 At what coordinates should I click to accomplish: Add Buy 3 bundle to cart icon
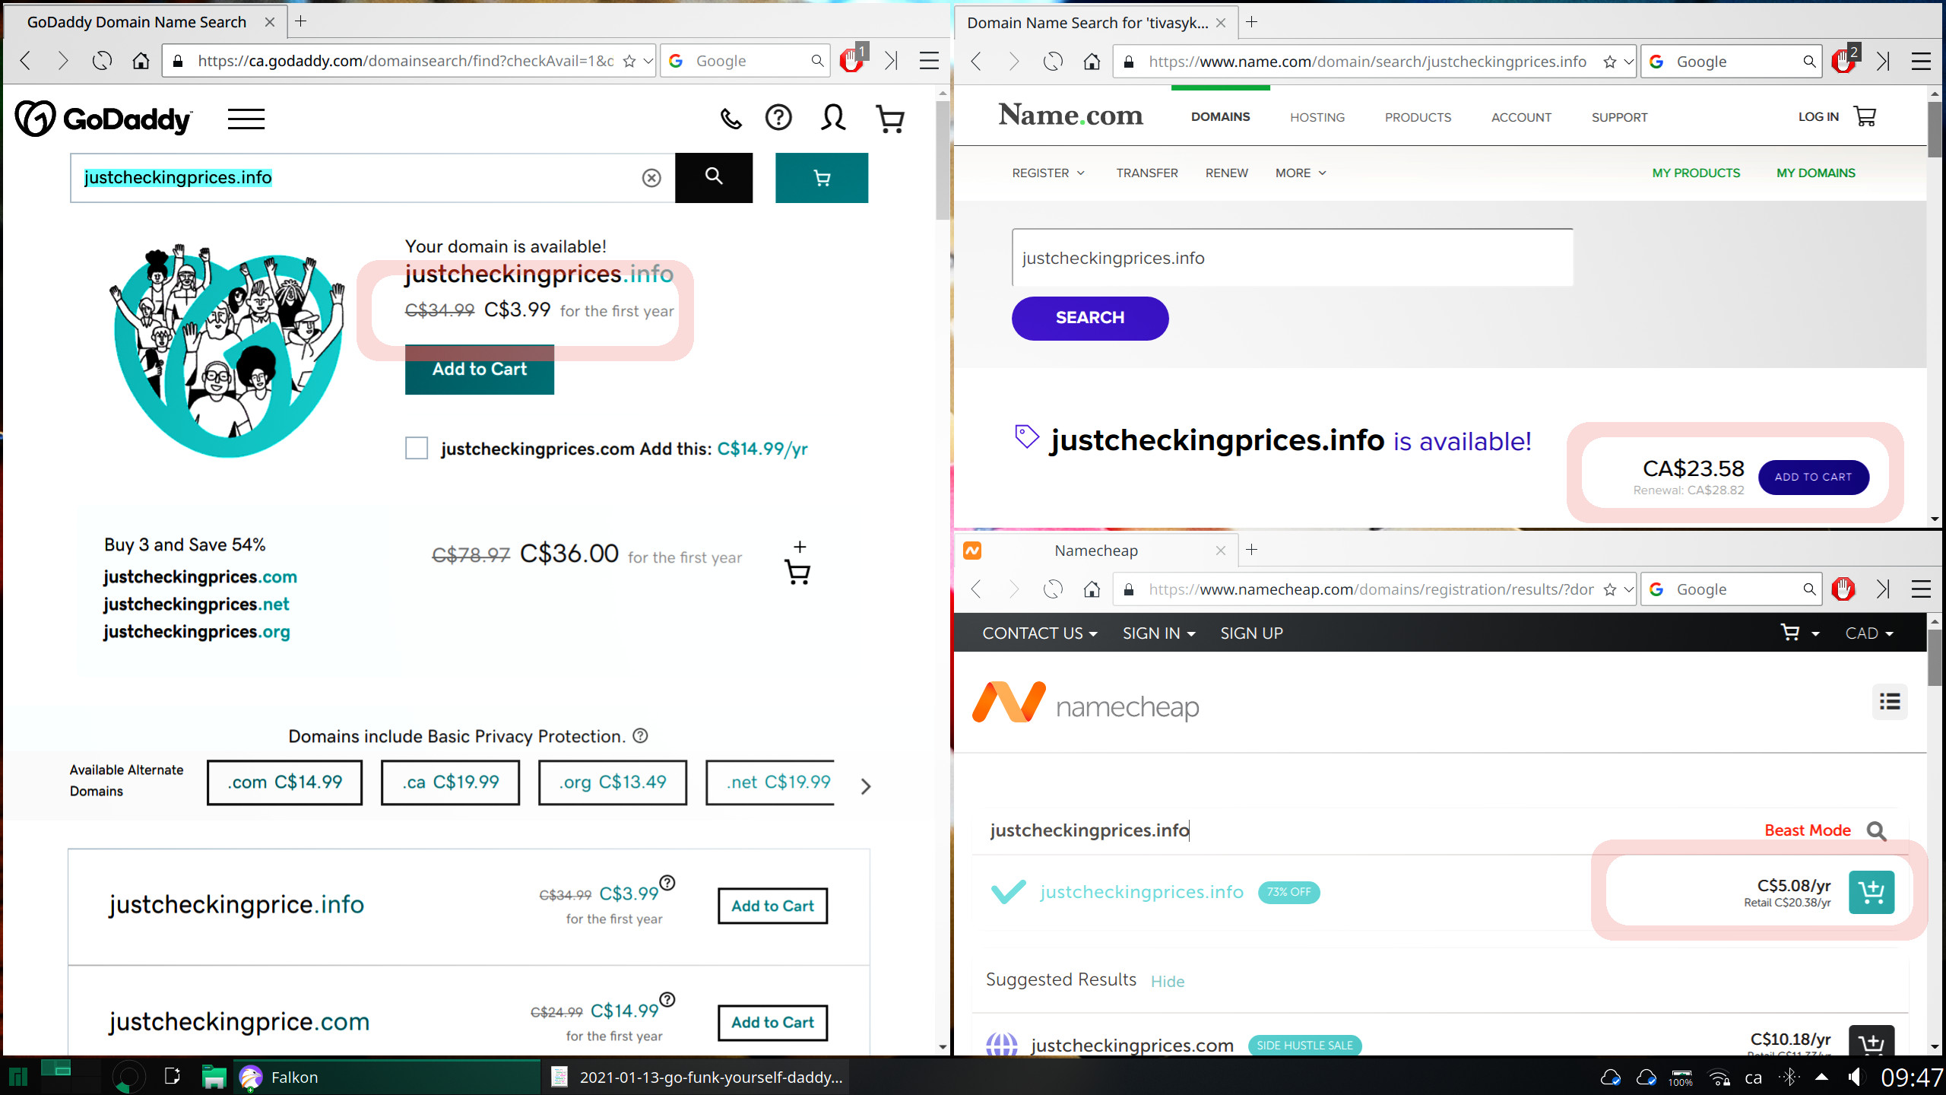797,563
